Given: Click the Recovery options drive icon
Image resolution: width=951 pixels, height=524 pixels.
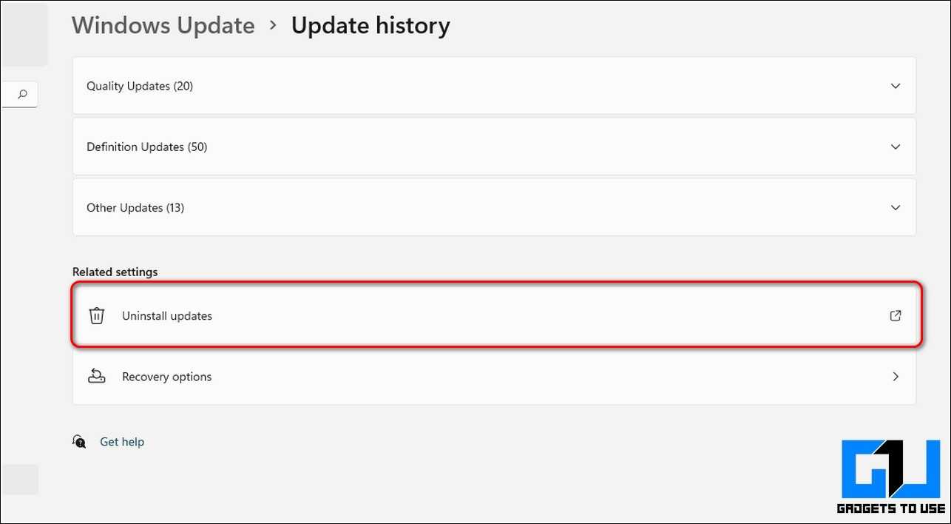Looking at the screenshot, I should [96, 377].
